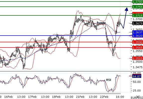Click the 1.3780 green price label
Screen dimensions: 143x99
tap(138, 1)
